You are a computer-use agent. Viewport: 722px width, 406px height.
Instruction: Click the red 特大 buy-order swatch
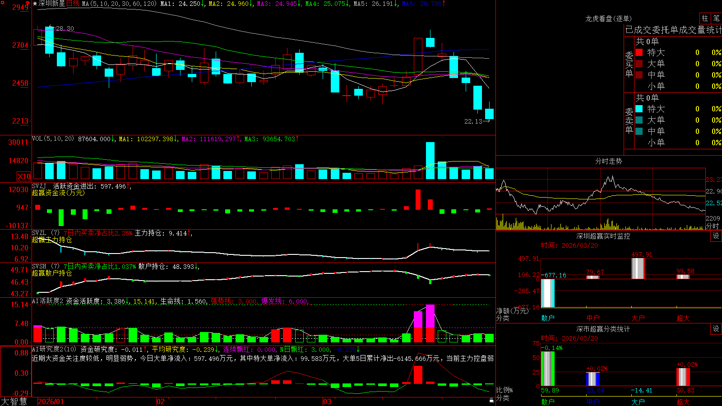click(639, 52)
